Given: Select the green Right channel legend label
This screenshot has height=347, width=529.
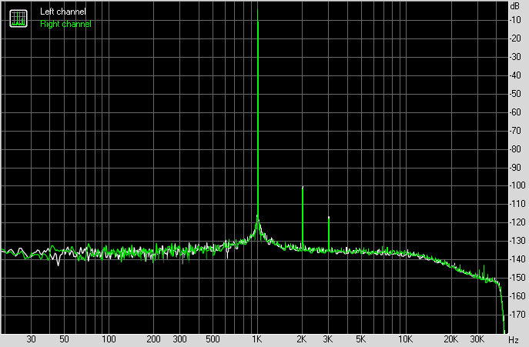Looking at the screenshot, I should point(65,24).
